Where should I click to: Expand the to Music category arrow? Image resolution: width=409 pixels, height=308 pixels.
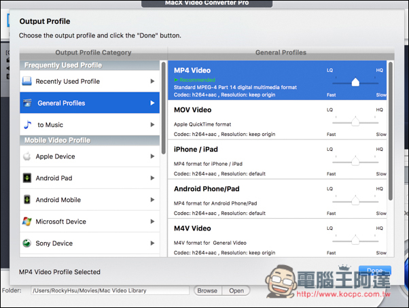152,125
